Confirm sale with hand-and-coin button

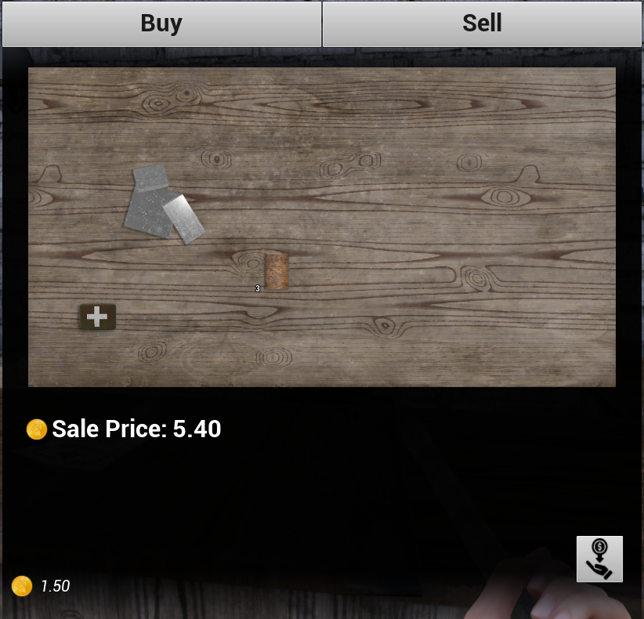click(x=599, y=559)
